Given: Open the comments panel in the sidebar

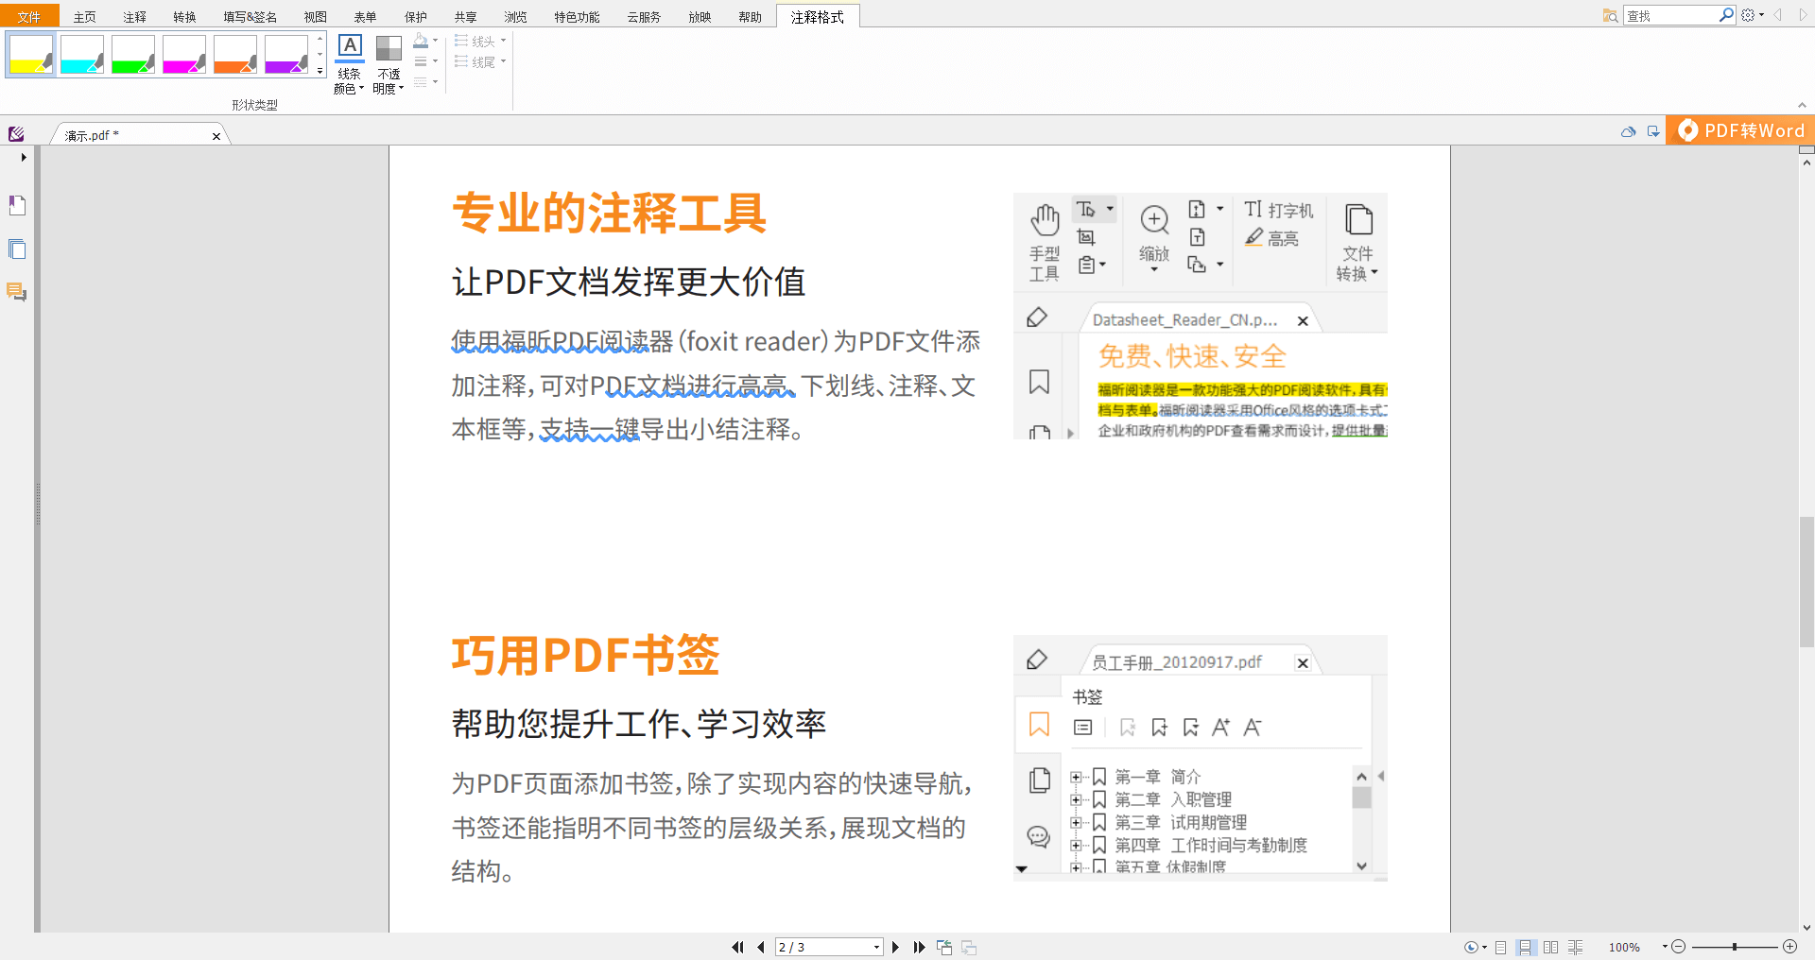Looking at the screenshot, I should [x=16, y=292].
